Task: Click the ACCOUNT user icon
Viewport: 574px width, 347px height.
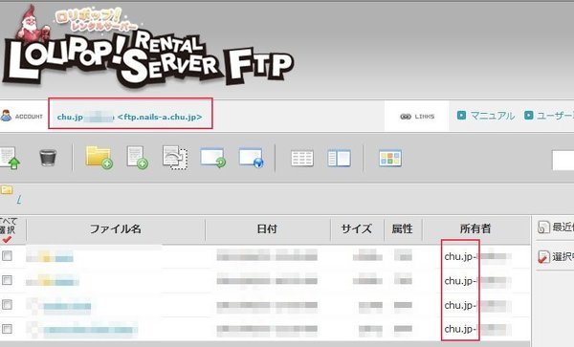Action: 6,116
